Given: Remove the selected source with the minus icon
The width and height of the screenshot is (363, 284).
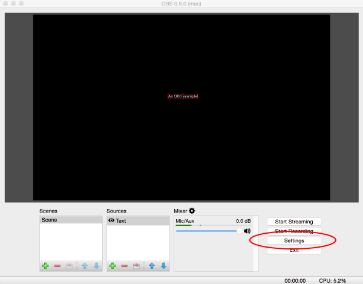Looking at the screenshot, I should pos(124,266).
